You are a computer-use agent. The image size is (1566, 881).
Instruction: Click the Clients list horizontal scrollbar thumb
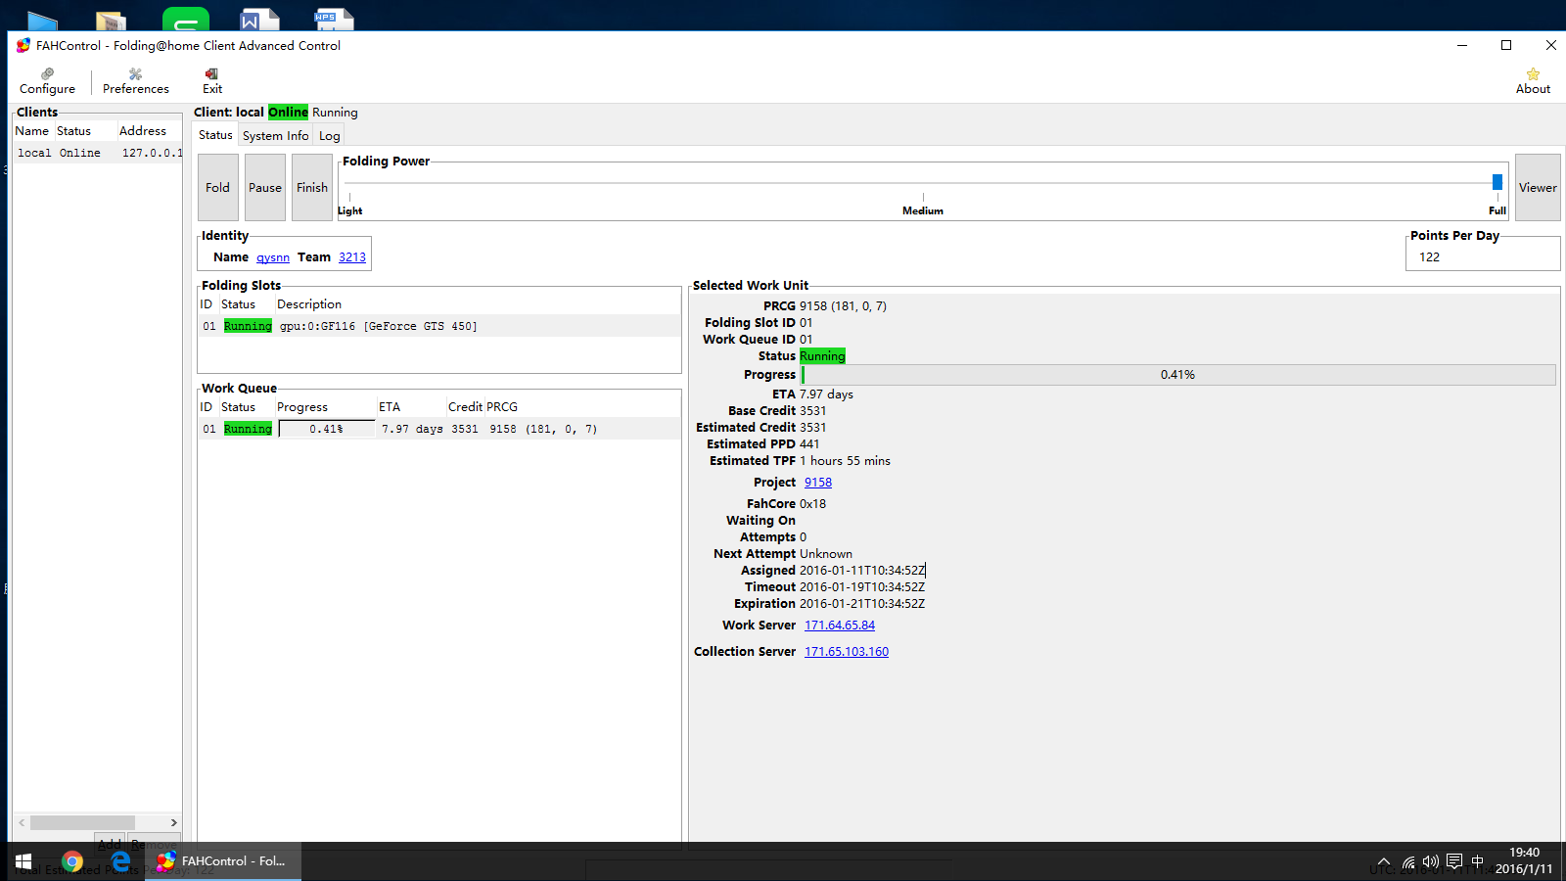(82, 822)
